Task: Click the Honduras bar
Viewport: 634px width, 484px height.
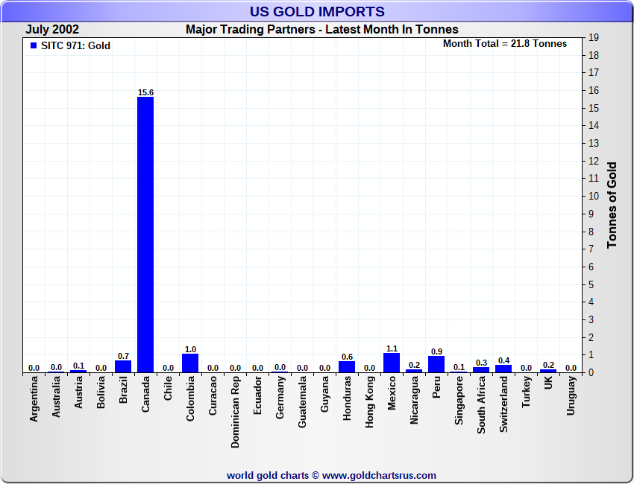Action: 347,367
